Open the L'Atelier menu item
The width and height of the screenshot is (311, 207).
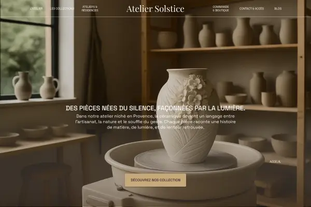36,8
